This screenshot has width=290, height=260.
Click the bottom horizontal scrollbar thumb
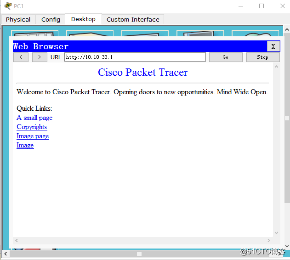pos(139,254)
